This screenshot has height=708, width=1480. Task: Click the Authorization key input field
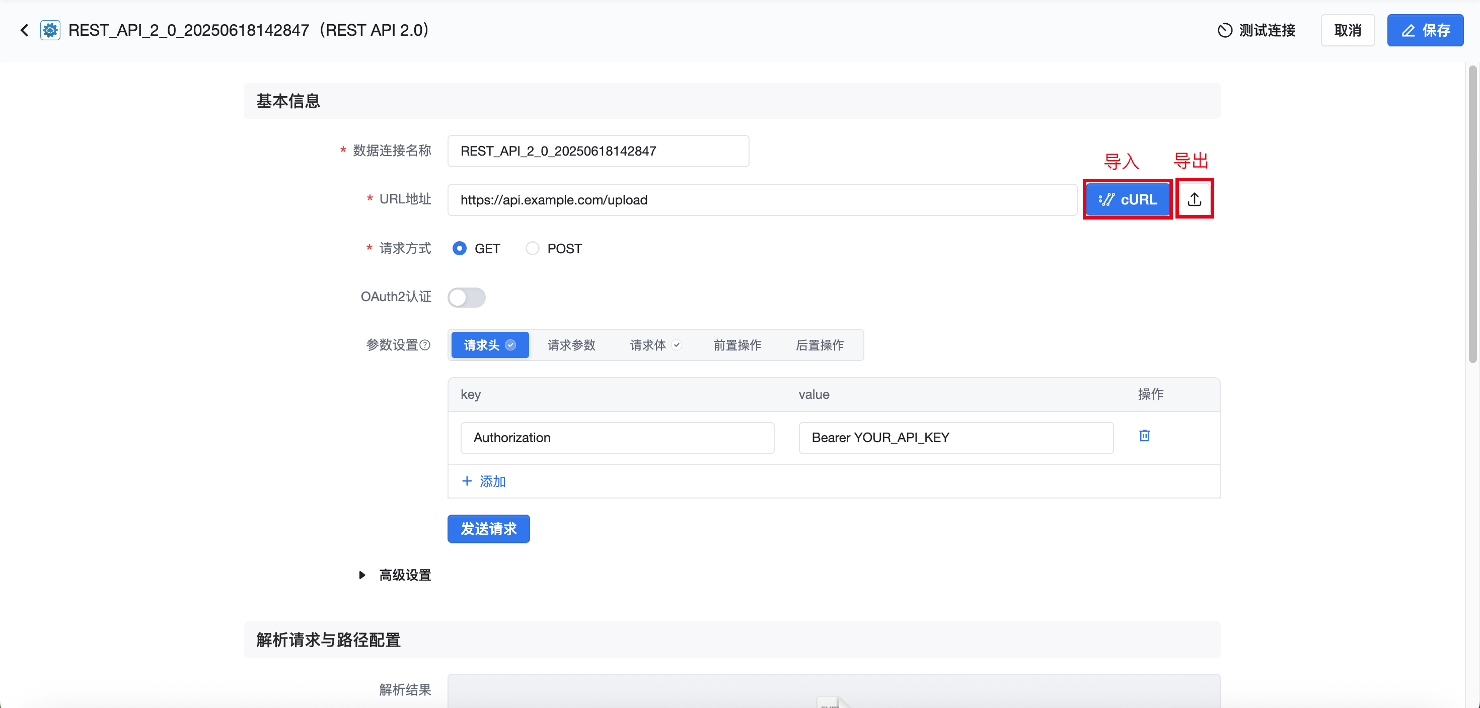point(617,438)
